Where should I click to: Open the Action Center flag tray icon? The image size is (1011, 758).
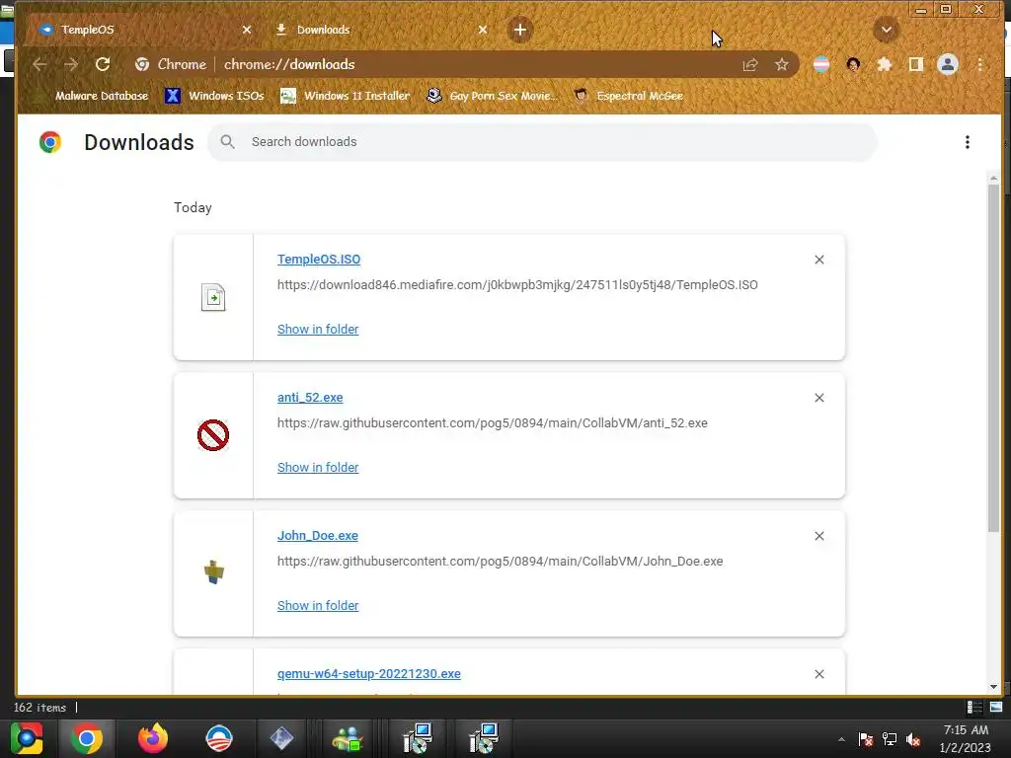point(865,739)
